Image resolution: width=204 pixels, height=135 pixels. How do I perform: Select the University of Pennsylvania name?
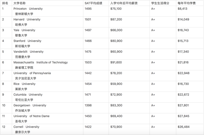click(32, 73)
